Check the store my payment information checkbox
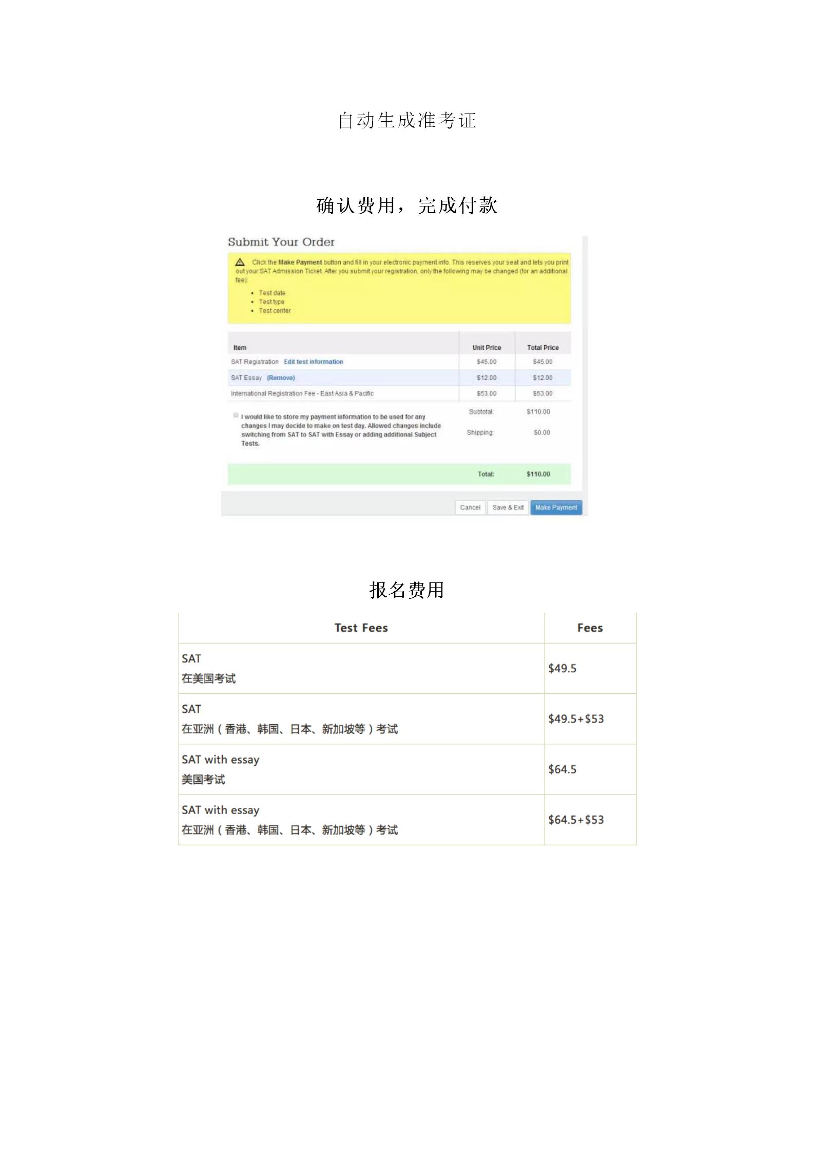Viewport: 814px width, 1153px height. (236, 415)
